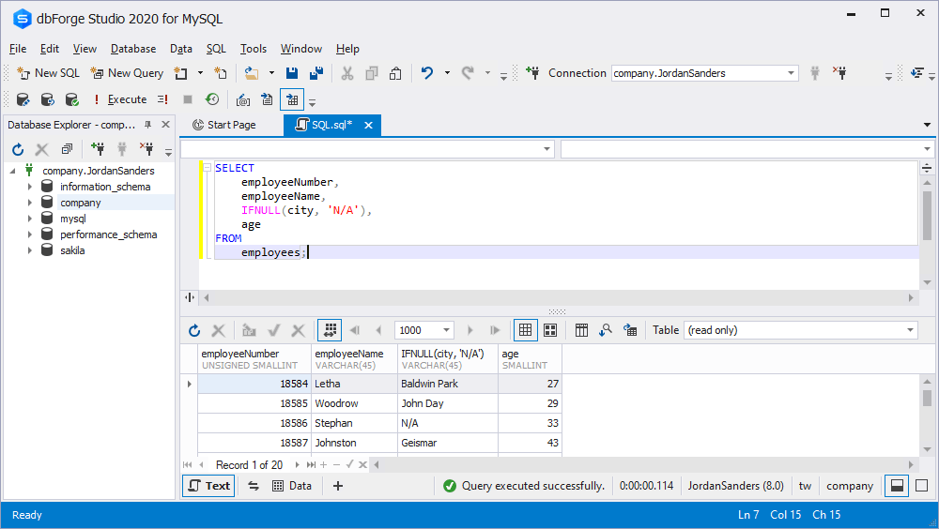Click the swap views arrows icon

(254, 486)
